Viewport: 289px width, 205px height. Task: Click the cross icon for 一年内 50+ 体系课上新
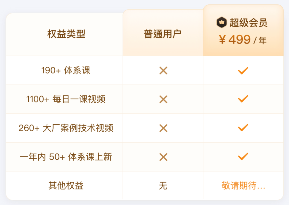(163, 157)
